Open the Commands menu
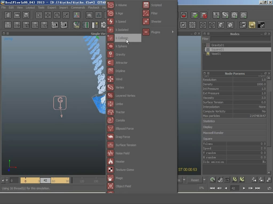This screenshot has height=204, width=273. pyautogui.click(x=78, y=7)
